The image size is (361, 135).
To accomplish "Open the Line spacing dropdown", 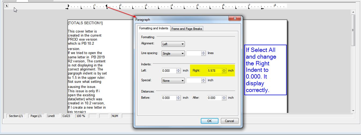I will pos(173,54).
